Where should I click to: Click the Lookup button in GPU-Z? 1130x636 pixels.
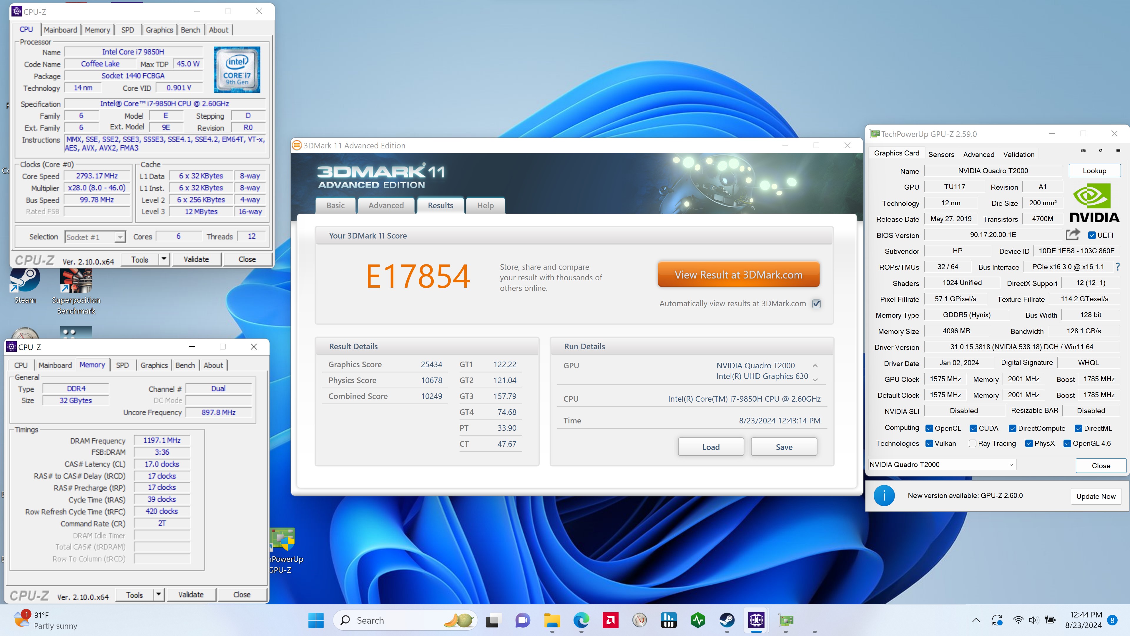[x=1094, y=171]
